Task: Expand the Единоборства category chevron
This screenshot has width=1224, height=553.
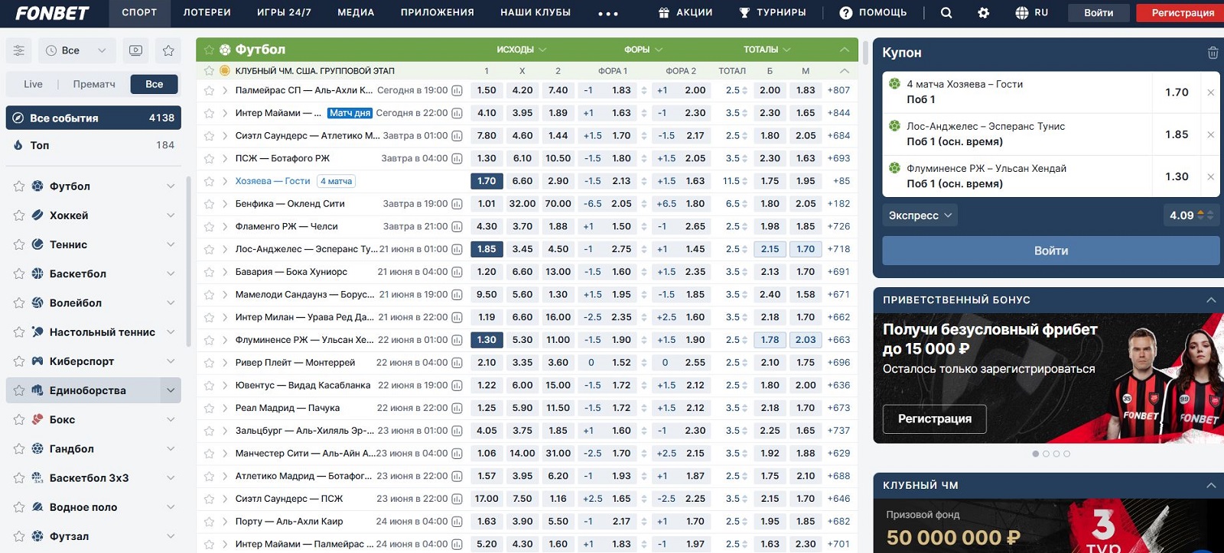Action: coord(171,390)
